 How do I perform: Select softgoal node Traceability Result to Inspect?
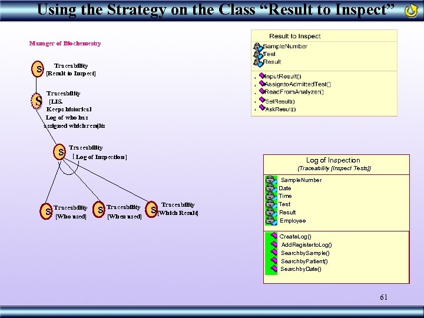tap(38, 69)
